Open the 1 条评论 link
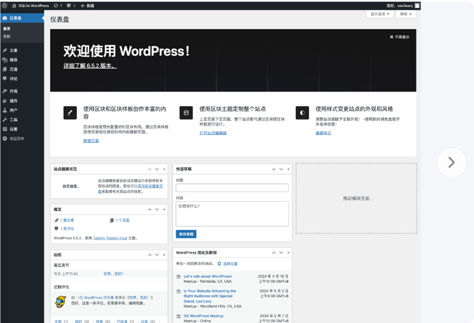 coord(67,228)
